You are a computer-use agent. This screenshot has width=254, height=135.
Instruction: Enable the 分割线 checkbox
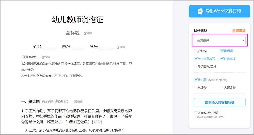pos(195,51)
